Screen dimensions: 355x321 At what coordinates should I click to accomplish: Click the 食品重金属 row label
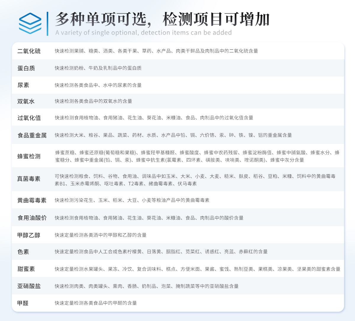point(32,135)
